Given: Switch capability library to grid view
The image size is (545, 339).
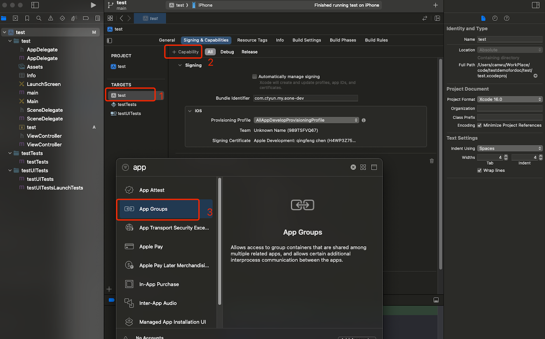Looking at the screenshot, I should click(363, 167).
